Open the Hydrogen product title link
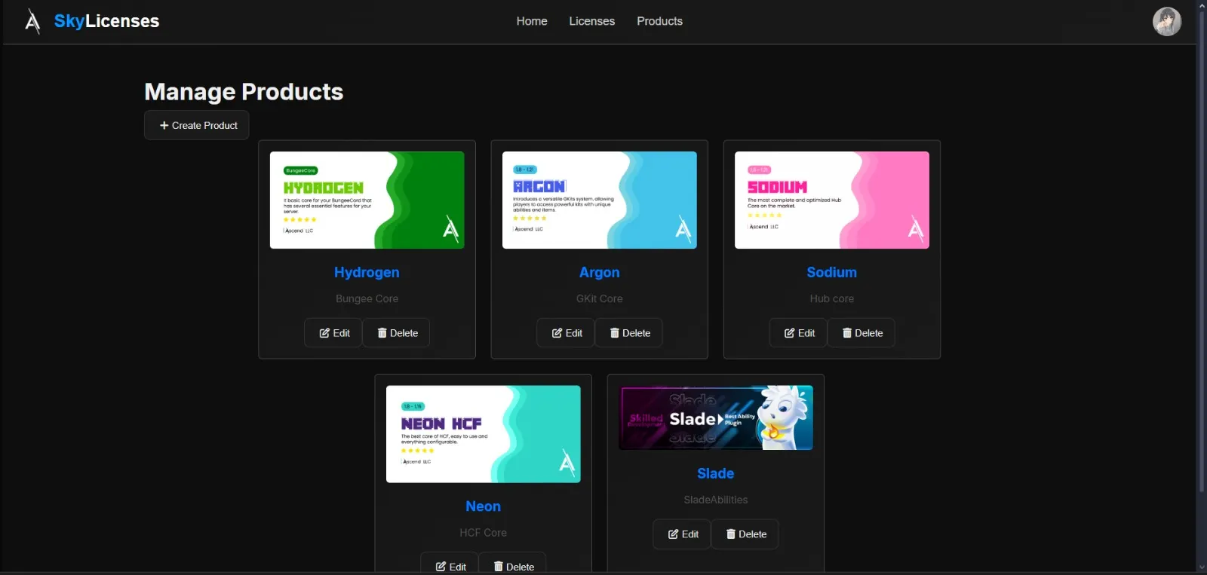 tap(367, 272)
